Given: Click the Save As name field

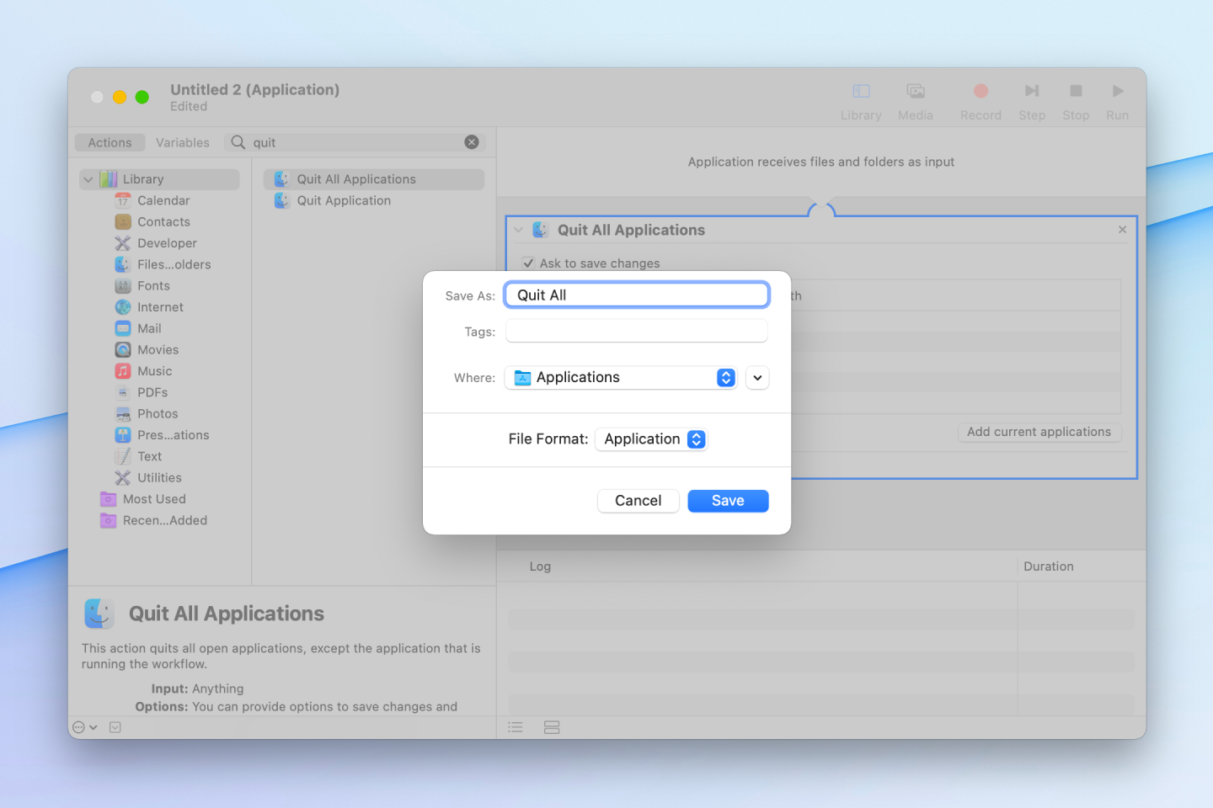Looking at the screenshot, I should pos(637,295).
